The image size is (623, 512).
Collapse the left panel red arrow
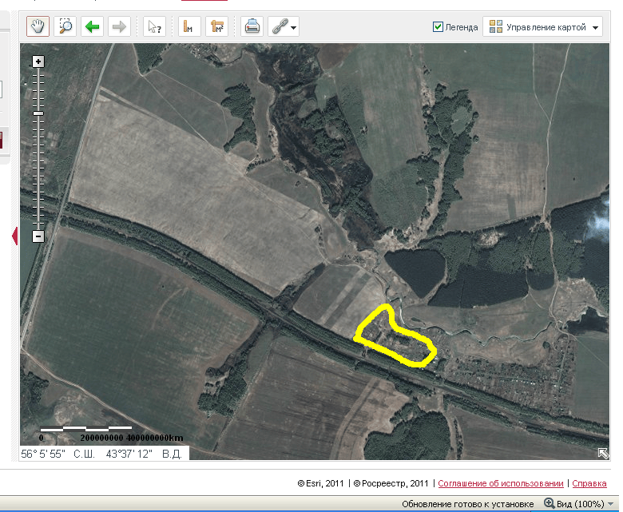(x=15, y=236)
